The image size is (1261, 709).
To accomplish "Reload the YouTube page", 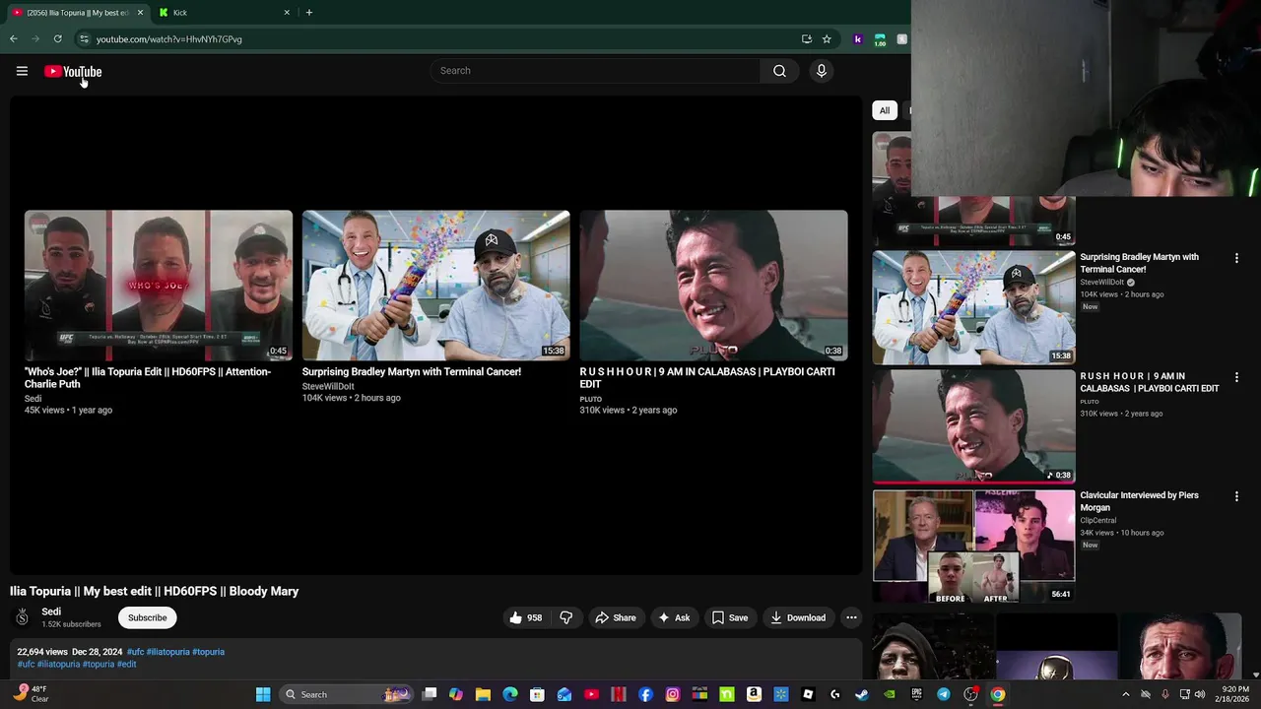I will [x=58, y=39].
